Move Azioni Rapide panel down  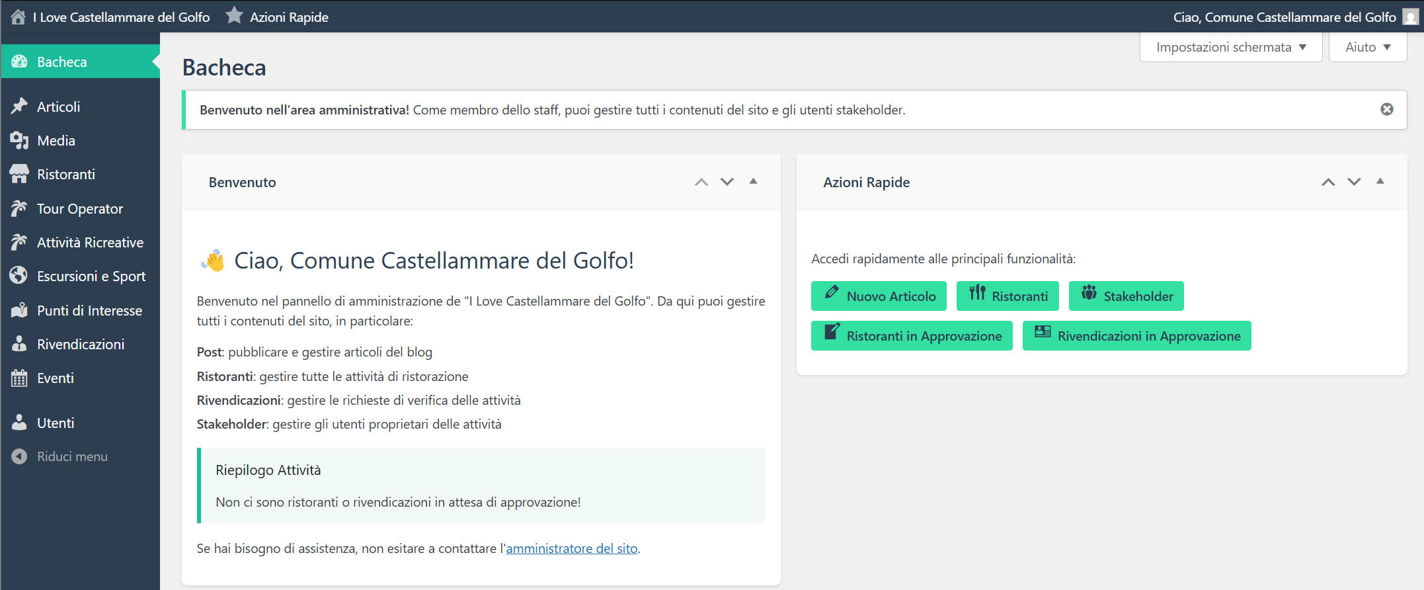click(1354, 182)
